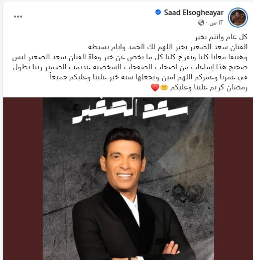Click the white 'سعد الصغير' title on the poster
This screenshot has width=253, height=260.
click(x=130, y=110)
